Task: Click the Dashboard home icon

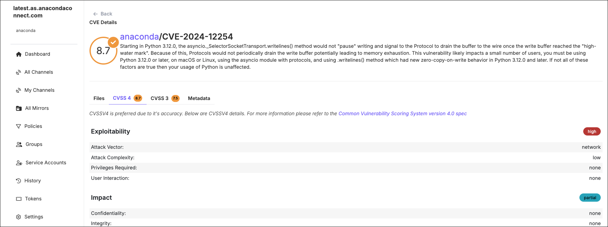Action: point(19,54)
